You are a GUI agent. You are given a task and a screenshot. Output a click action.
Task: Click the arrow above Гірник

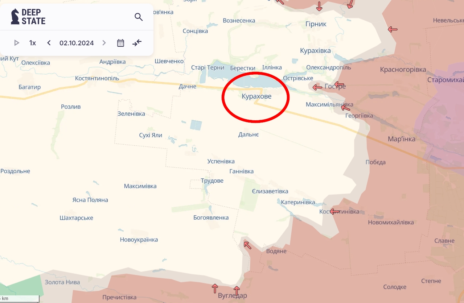point(319,6)
